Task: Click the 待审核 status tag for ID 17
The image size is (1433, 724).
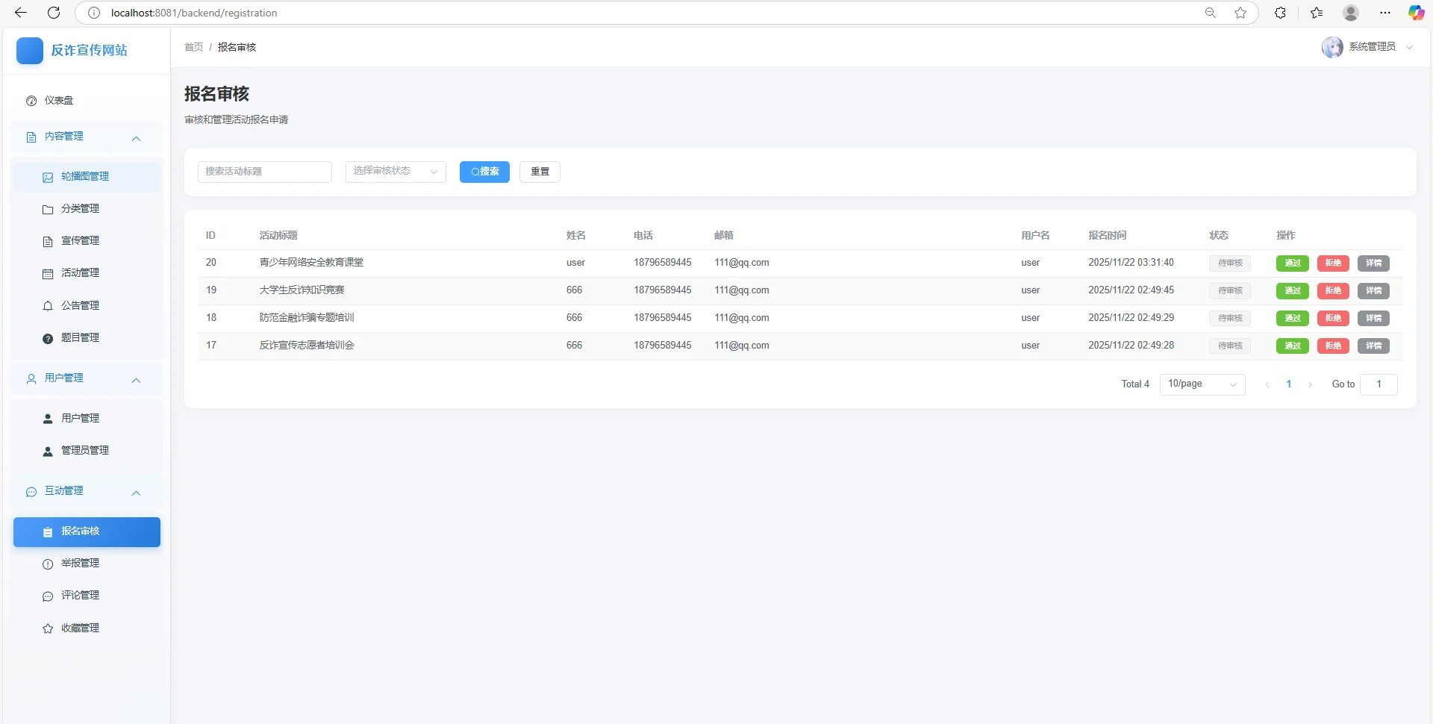Action: 1230,346
